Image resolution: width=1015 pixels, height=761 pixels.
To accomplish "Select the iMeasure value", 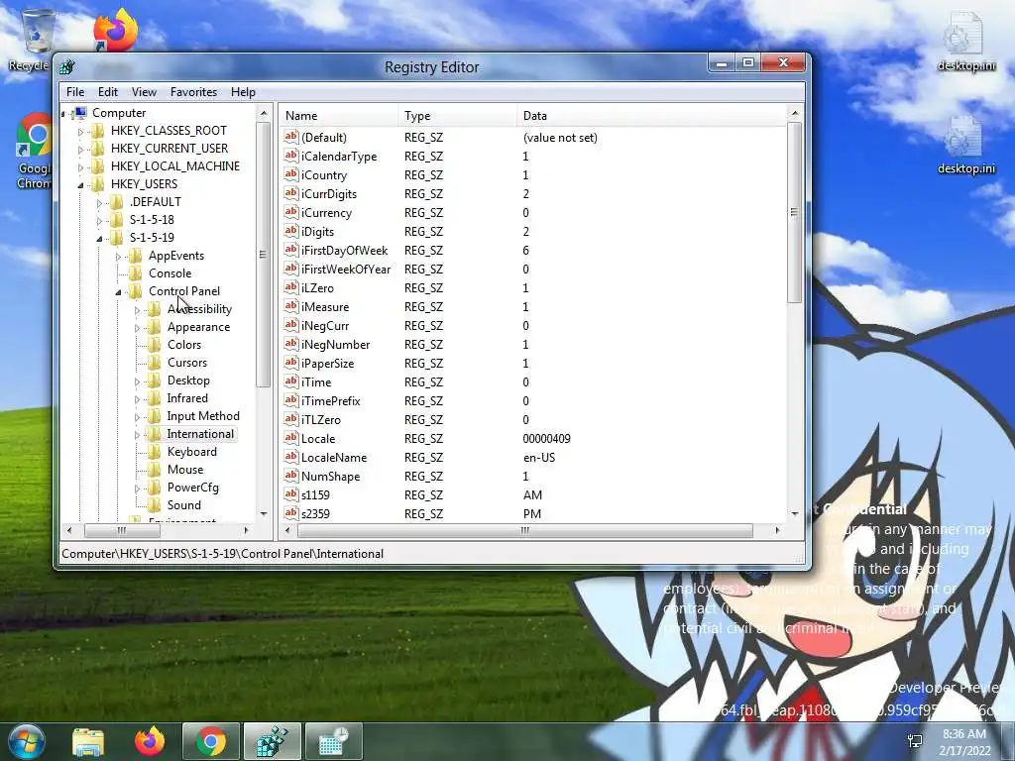I will 325,307.
